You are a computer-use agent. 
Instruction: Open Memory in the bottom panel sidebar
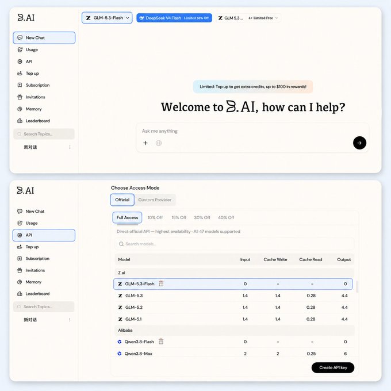[44, 282]
